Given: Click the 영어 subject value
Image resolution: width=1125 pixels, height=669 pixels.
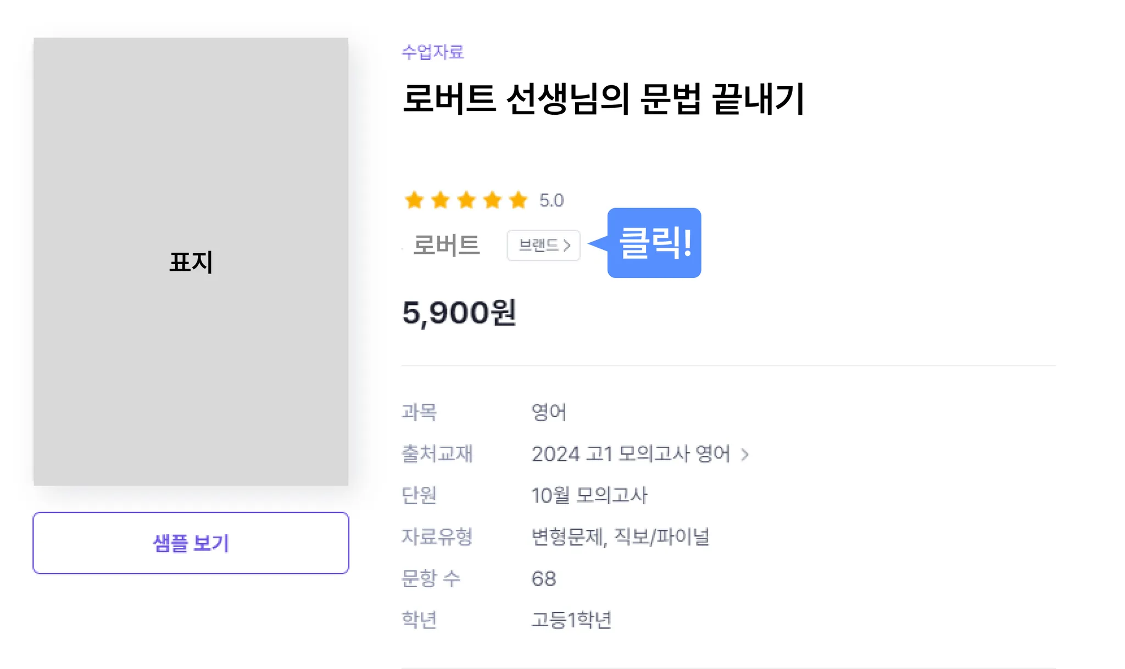Looking at the screenshot, I should (x=549, y=412).
